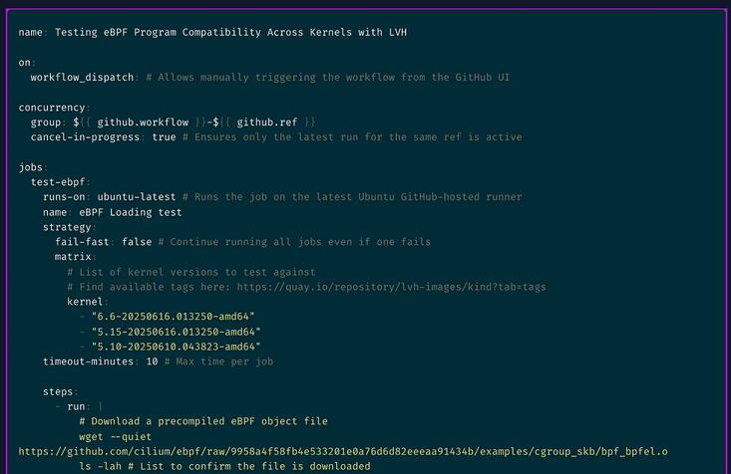Screen dimensions: 731x474
Task: Click the 'Ensures only the latest run' comment
Action: [x=352, y=137]
